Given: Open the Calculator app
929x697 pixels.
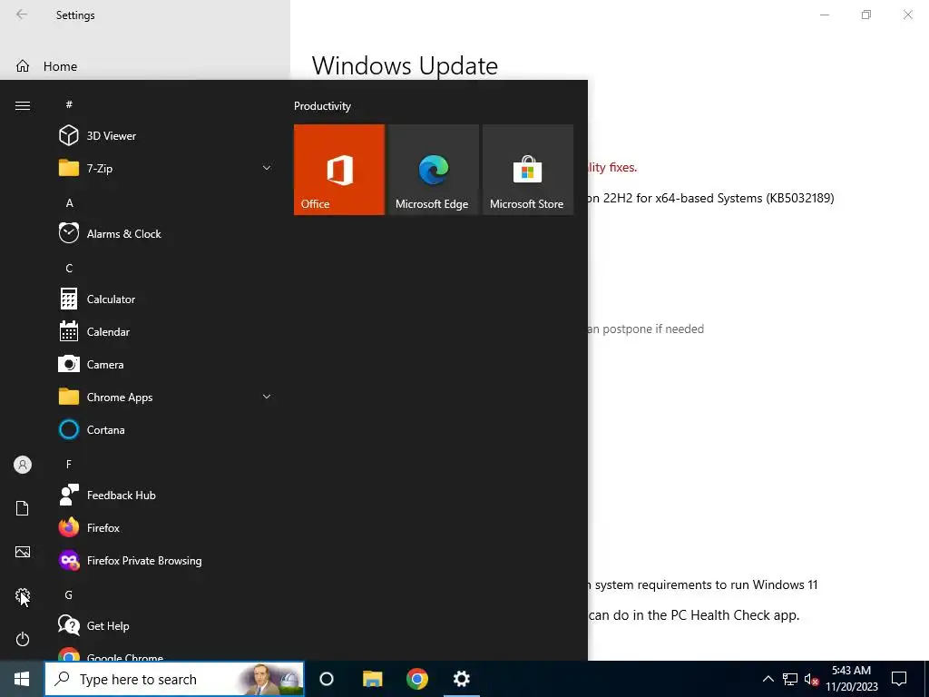Looking at the screenshot, I should point(166,299).
